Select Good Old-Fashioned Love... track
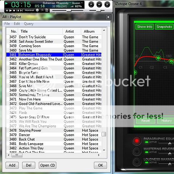Viewport: 174px width, 174px height. click(x=54, y=104)
